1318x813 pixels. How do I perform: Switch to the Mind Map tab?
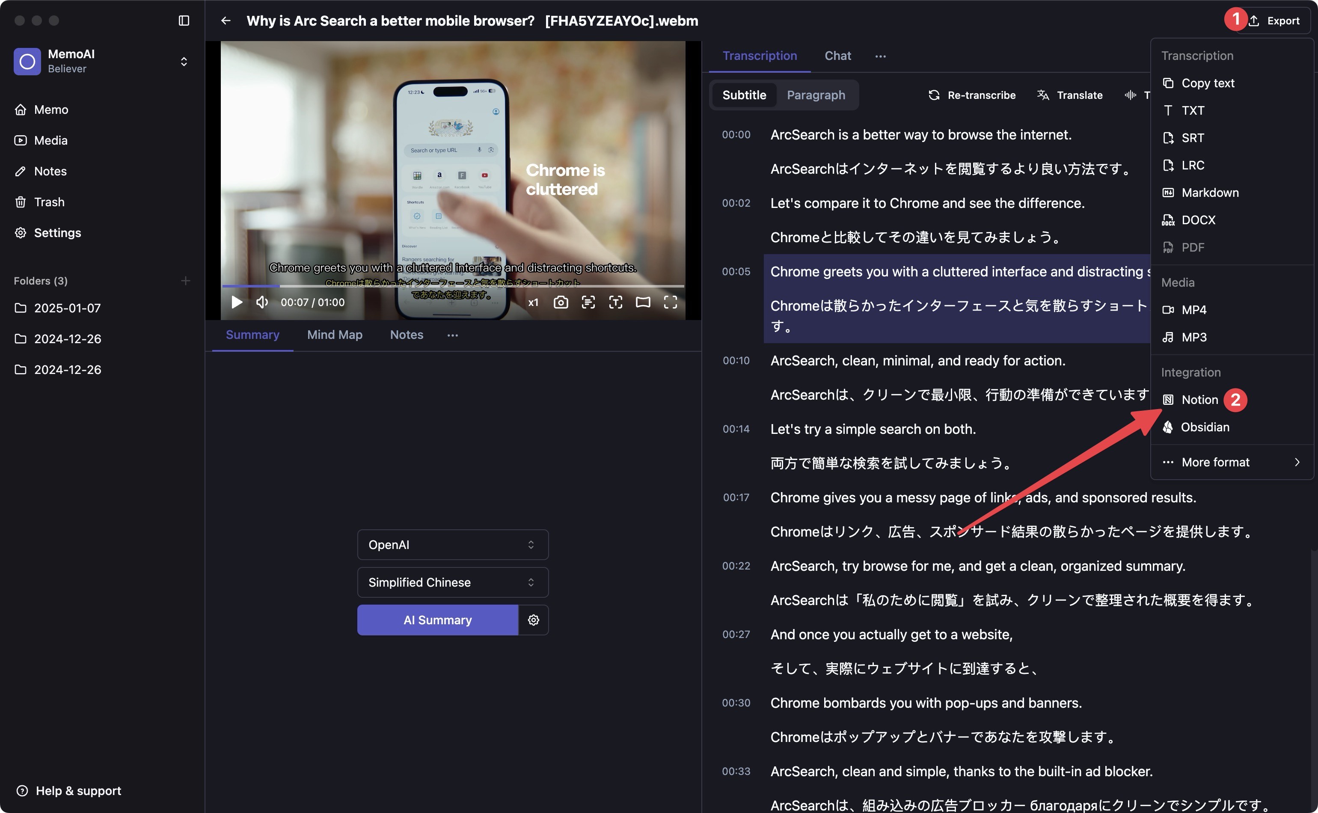coord(335,335)
